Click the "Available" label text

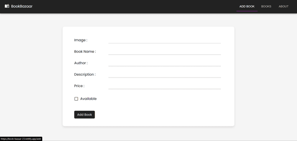click(x=89, y=99)
